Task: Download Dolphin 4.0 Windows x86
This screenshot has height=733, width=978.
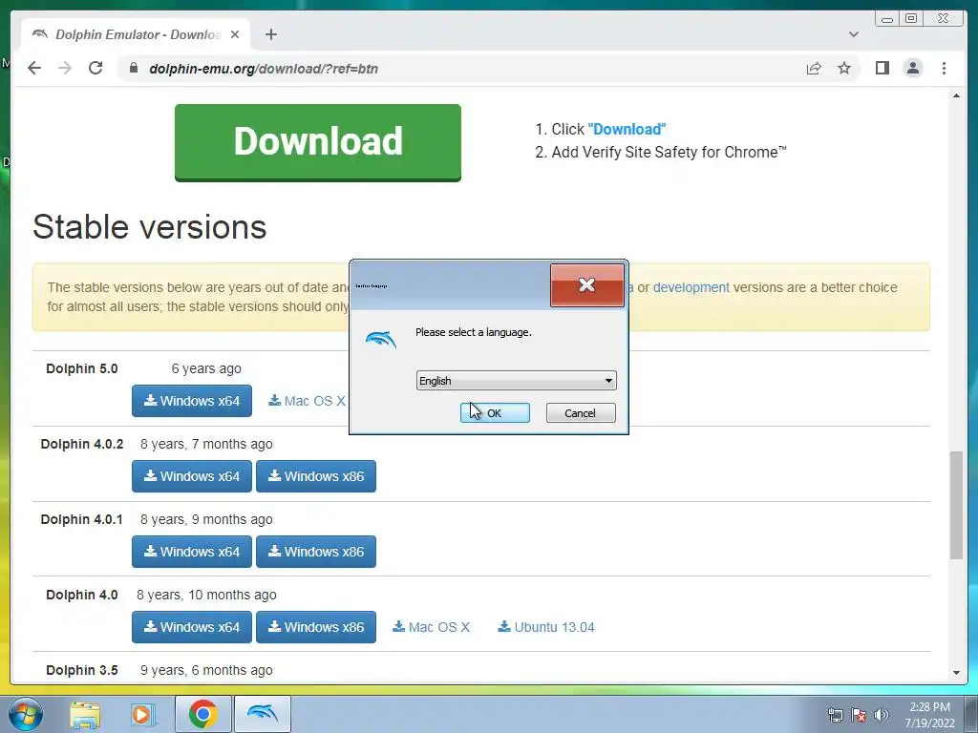Action: point(315,627)
